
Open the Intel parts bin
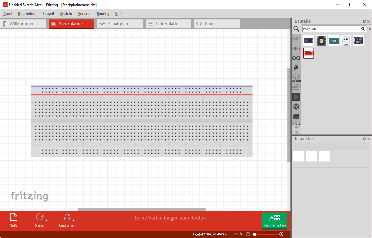(296, 87)
